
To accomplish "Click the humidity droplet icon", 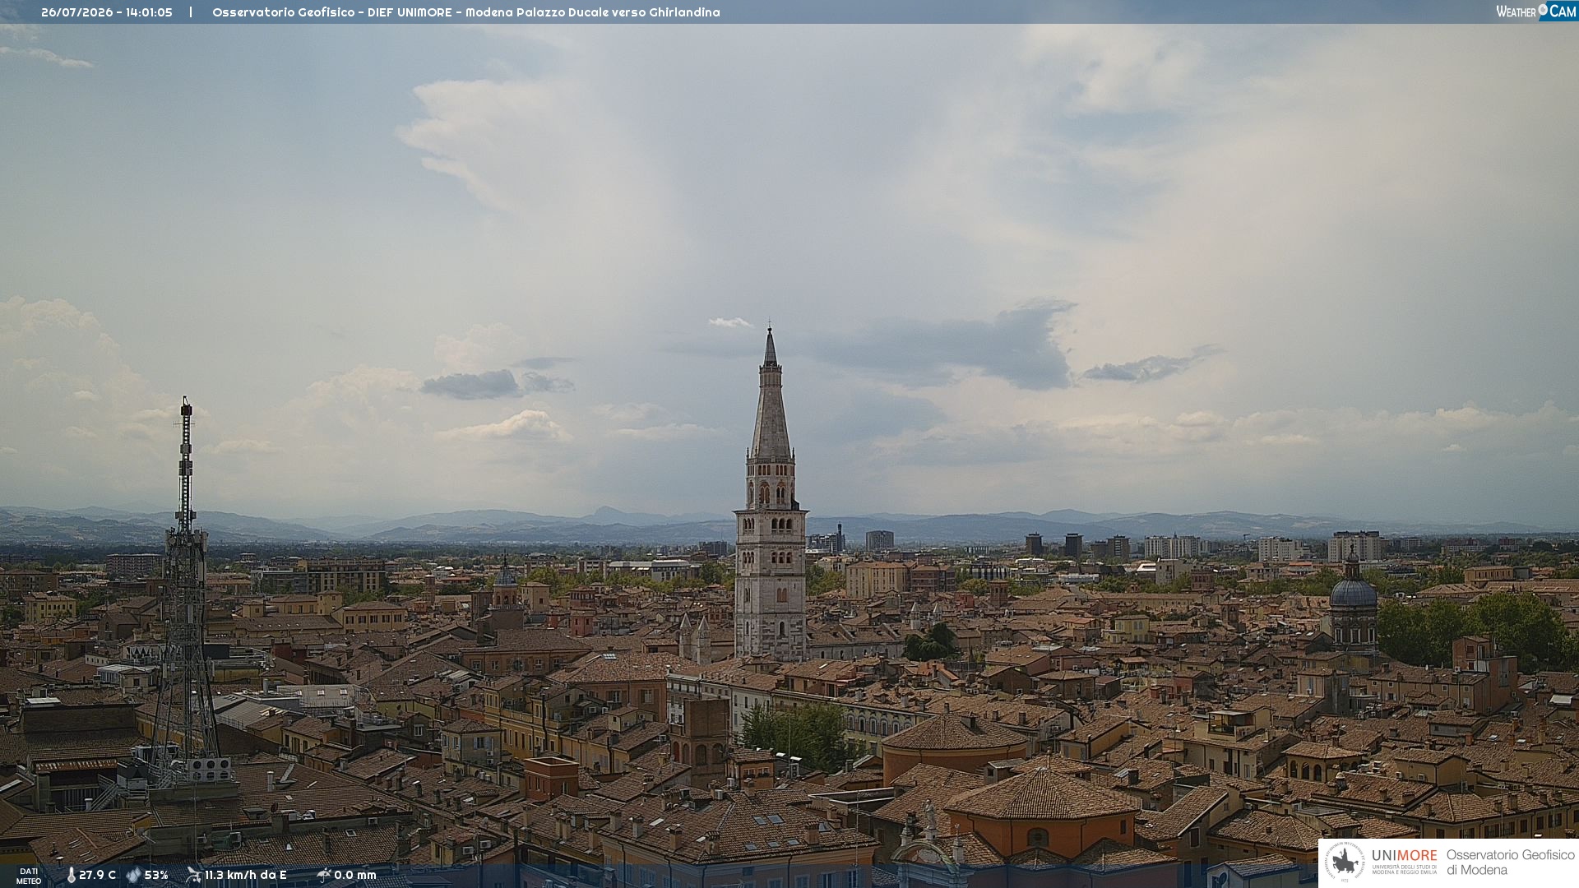I will pyautogui.click(x=133, y=875).
